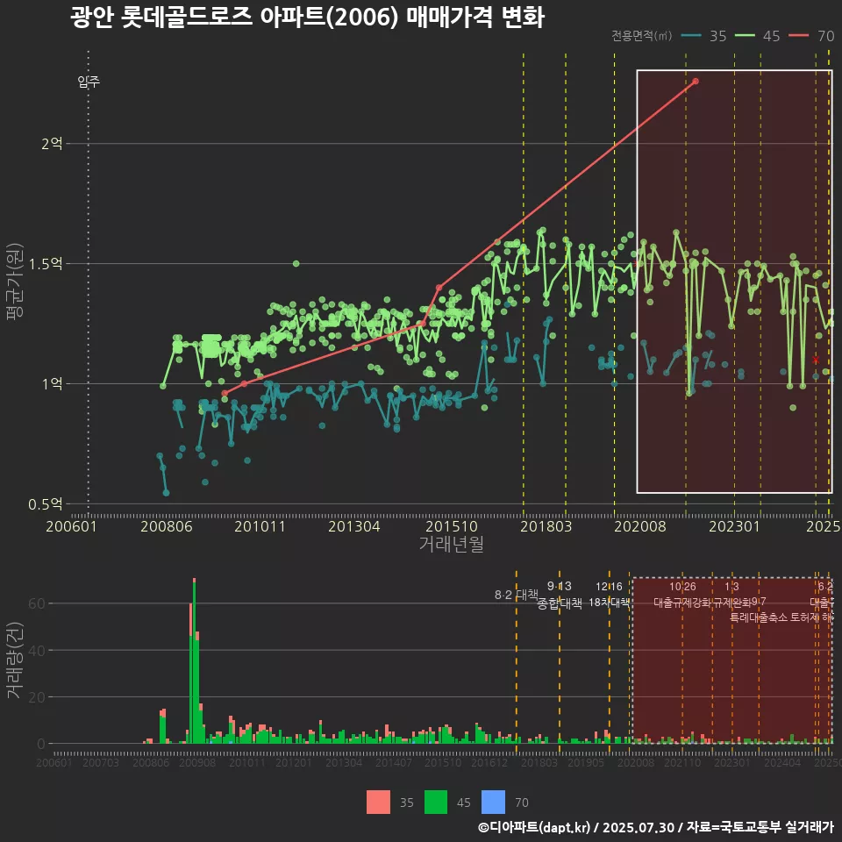
Task: Toggle the teal 35 series in the top legend
Action: pos(703,36)
